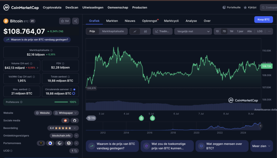Open the Nieuws tab
Screen dimensions: 277x158
pos(130,21)
